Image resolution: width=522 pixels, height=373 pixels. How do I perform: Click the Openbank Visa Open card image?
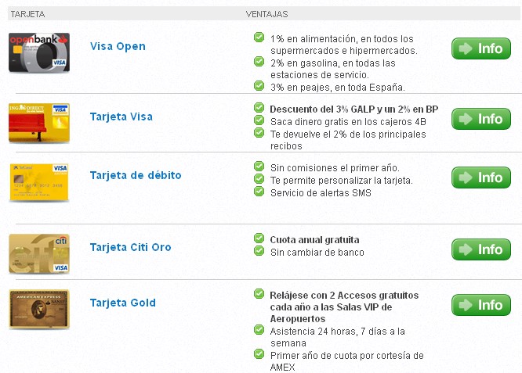39,52
